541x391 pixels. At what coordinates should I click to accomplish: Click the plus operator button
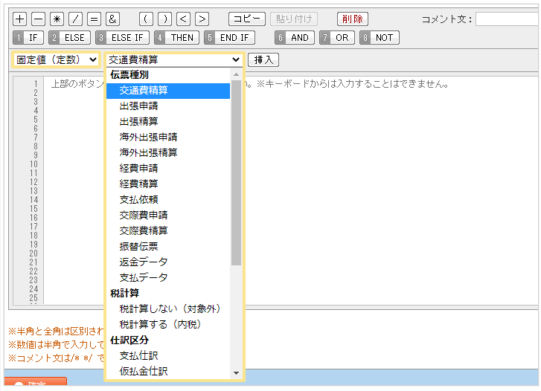point(20,19)
